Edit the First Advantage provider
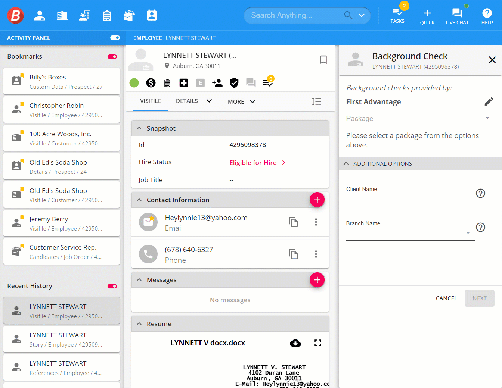This screenshot has height=388, width=502. 489,101
